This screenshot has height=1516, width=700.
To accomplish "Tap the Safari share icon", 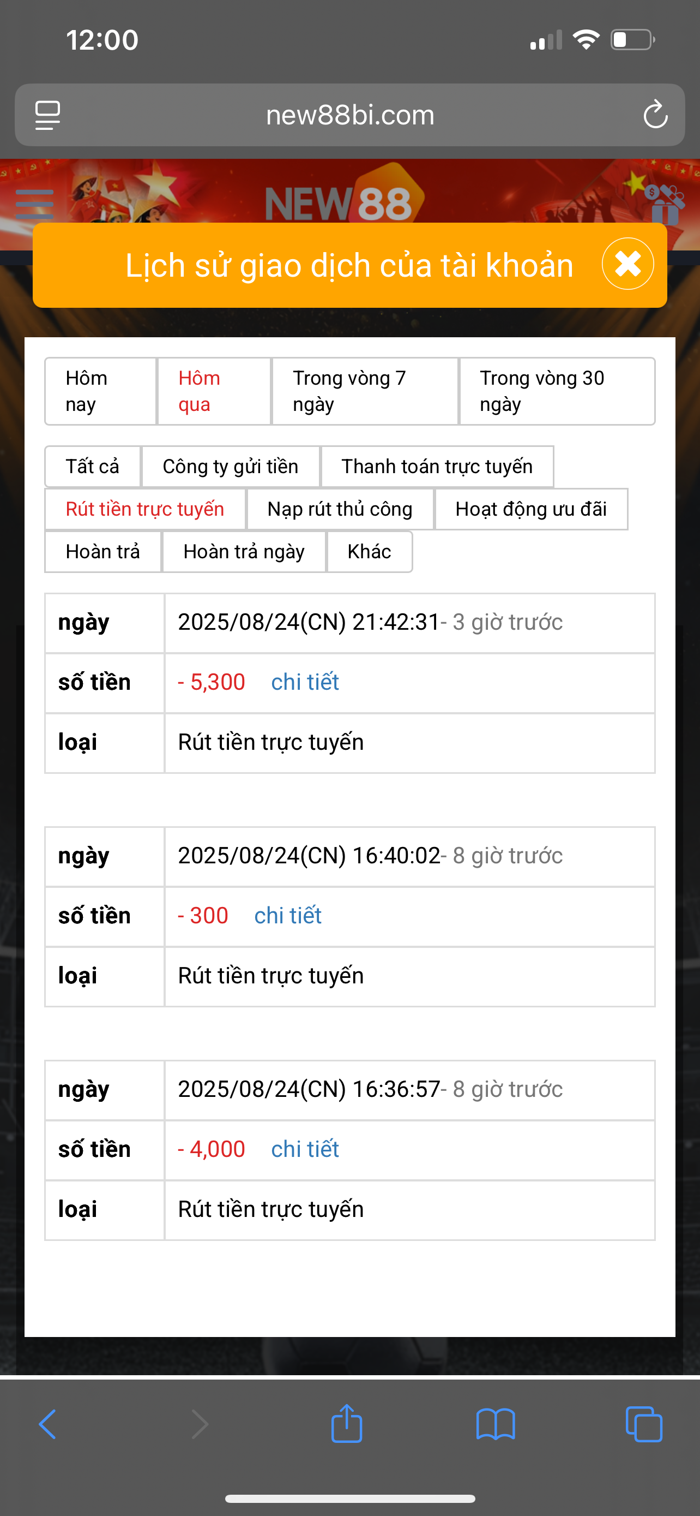I will tap(346, 1424).
